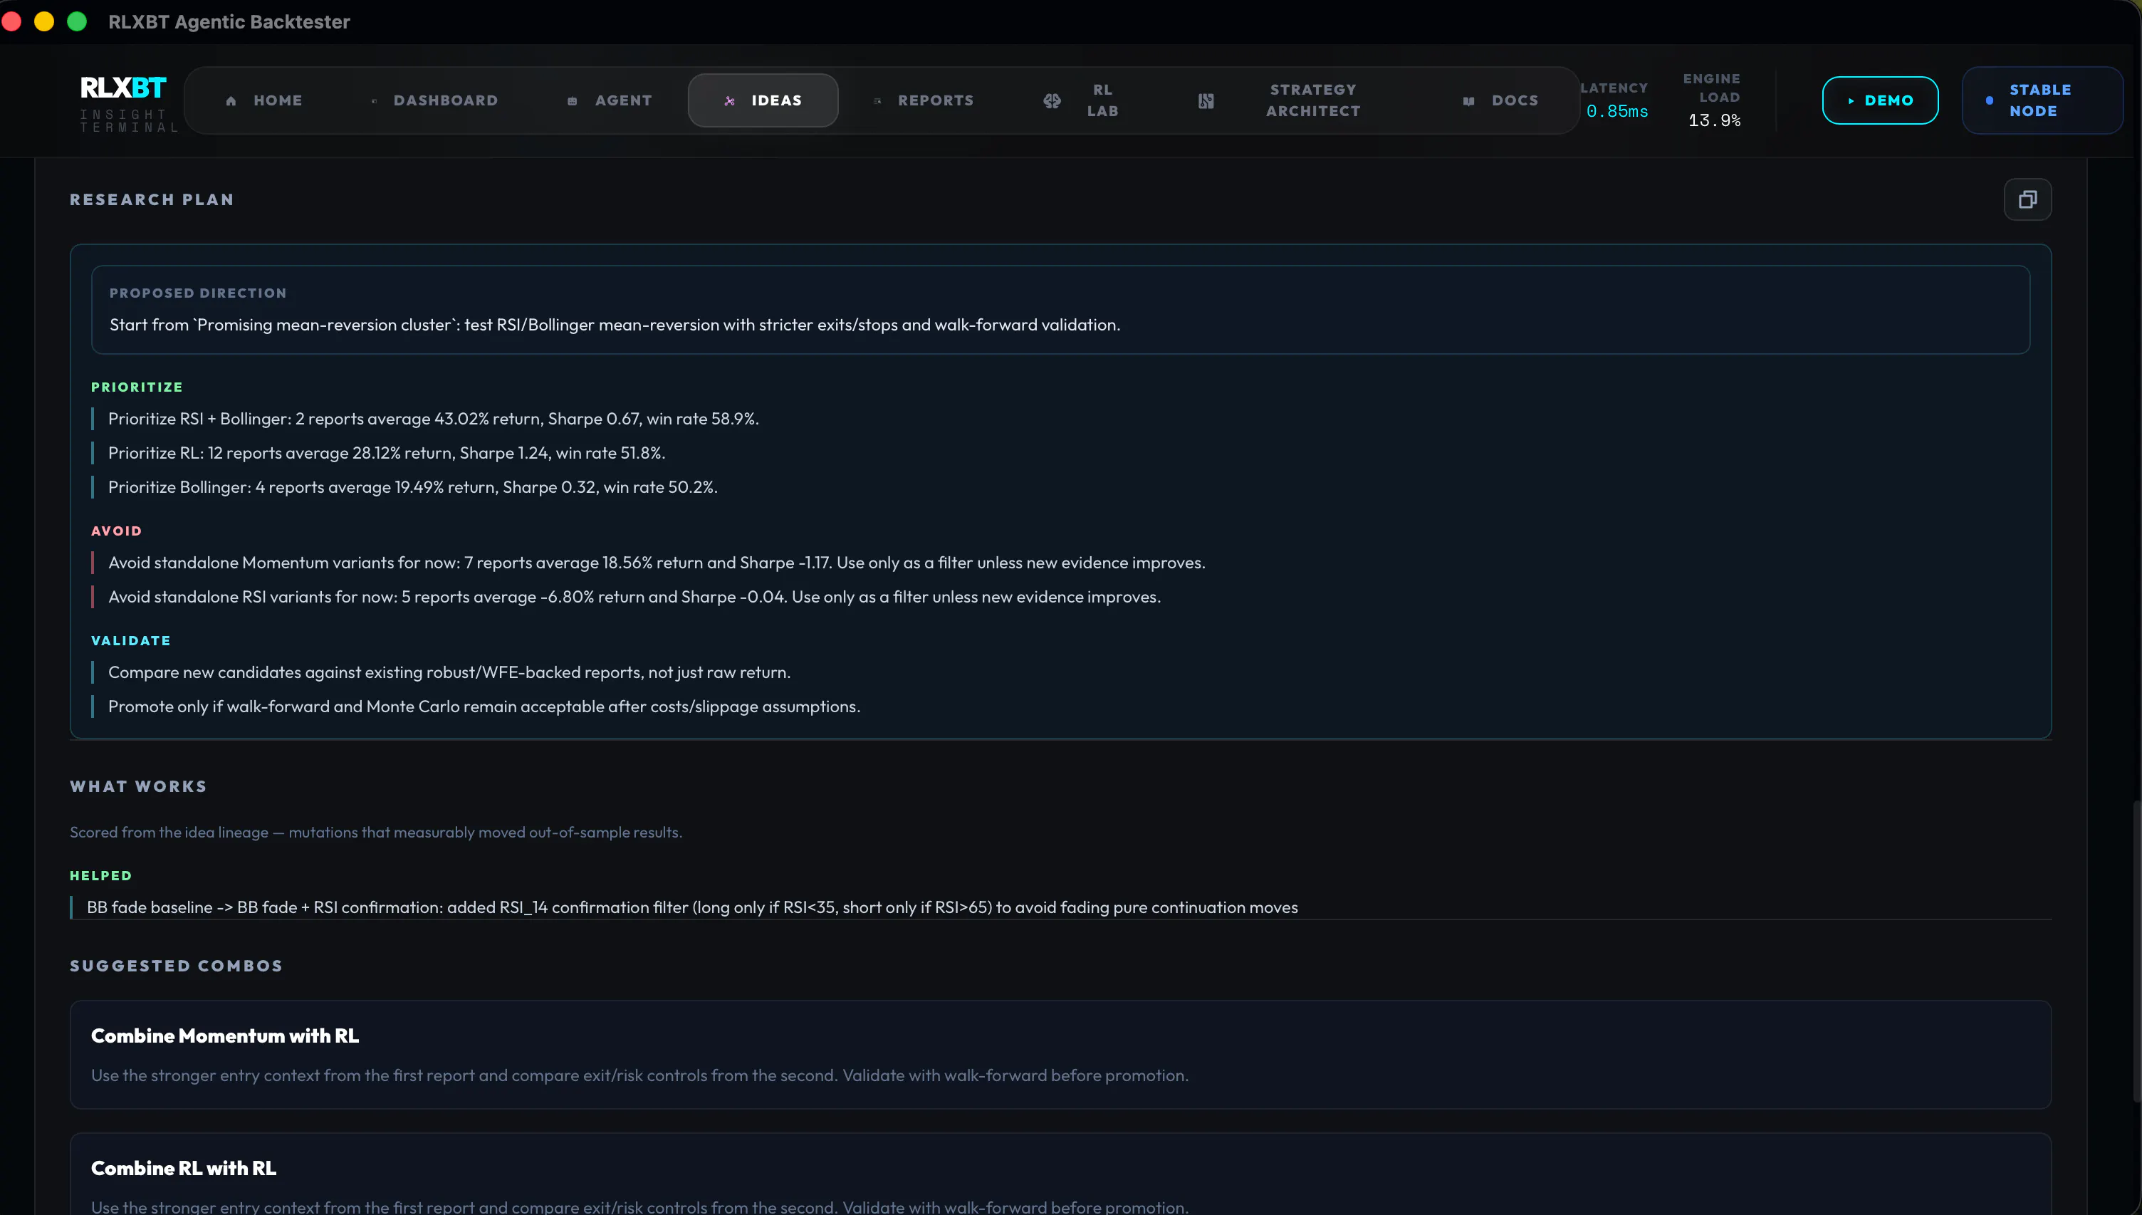2142x1215 pixels.
Task: Click the Prioritize Bollinger 4 reports line
Action: coord(413,487)
